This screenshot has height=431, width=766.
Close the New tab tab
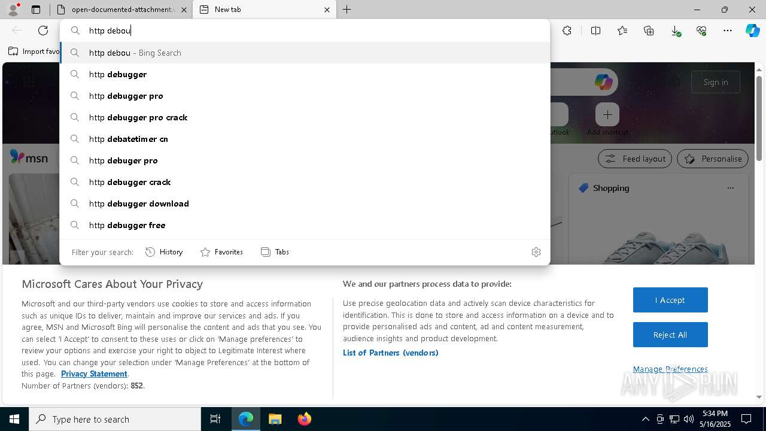tap(327, 10)
